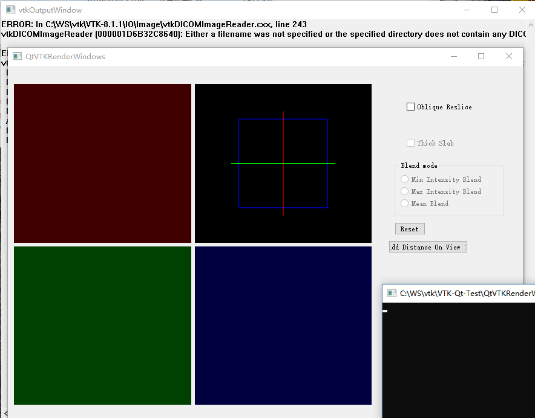Screen dimensions: 535x418
Task: Click the dark green render view
Action: tap(102, 325)
